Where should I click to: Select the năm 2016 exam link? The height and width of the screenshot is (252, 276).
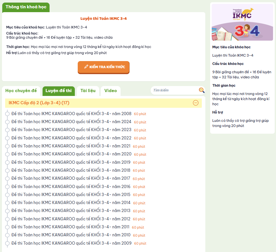71,186
